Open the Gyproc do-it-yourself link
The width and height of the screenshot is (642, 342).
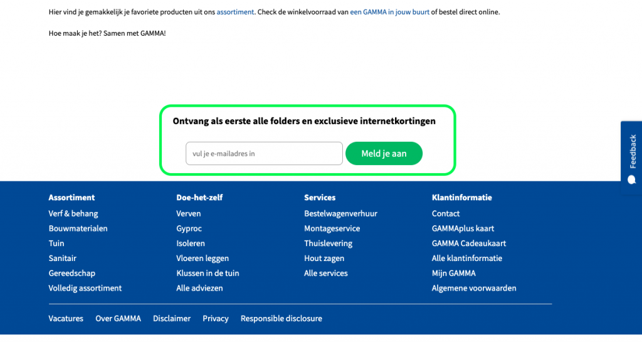coord(189,228)
